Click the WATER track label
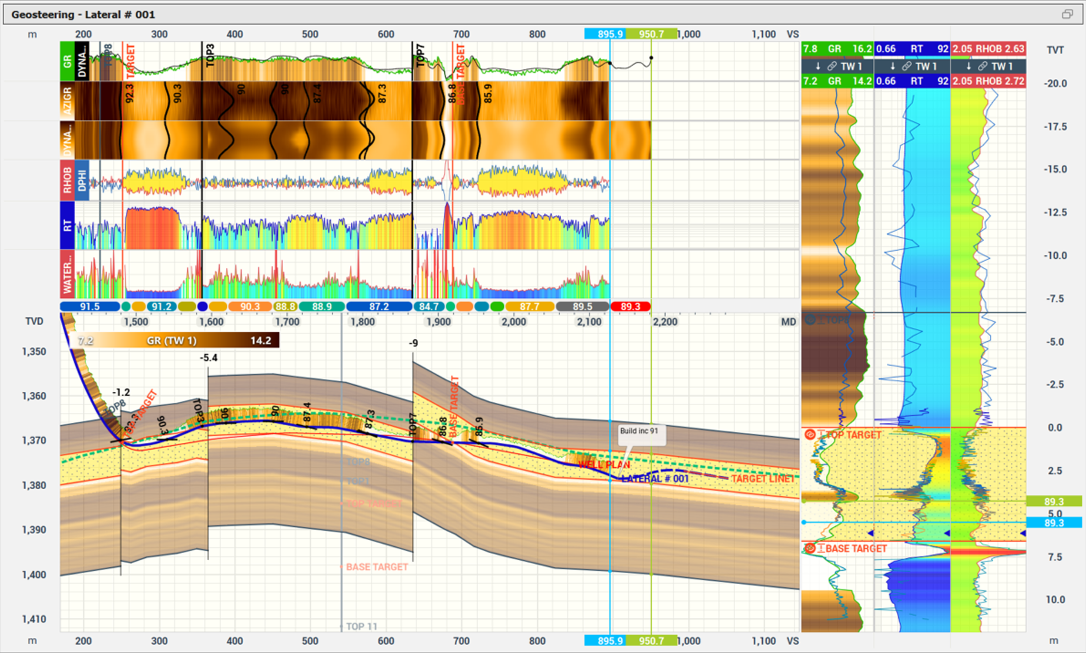Viewport: 1086px width, 653px height. [x=67, y=274]
